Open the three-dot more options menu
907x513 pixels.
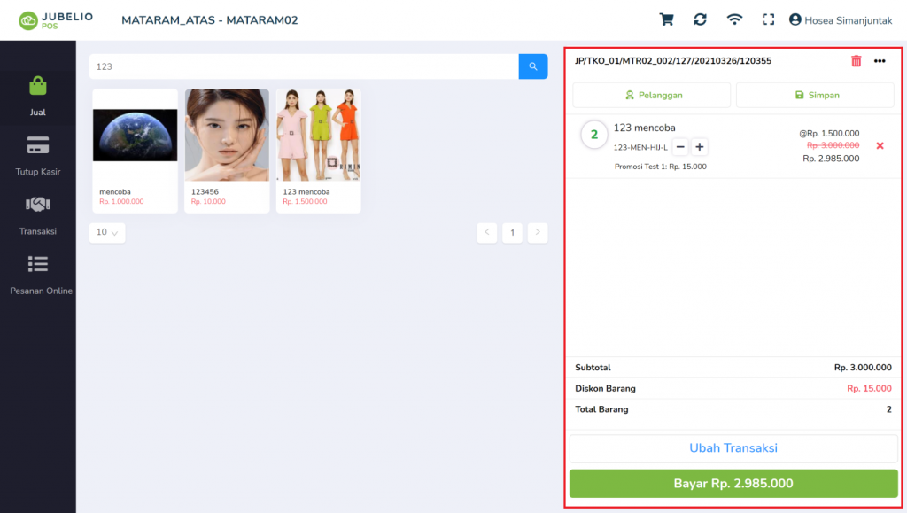(x=880, y=61)
